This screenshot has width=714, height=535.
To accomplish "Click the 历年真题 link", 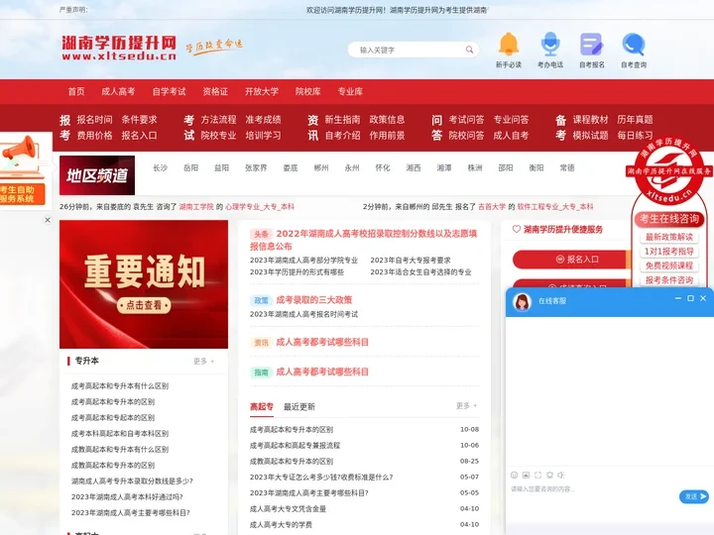I will [636, 120].
